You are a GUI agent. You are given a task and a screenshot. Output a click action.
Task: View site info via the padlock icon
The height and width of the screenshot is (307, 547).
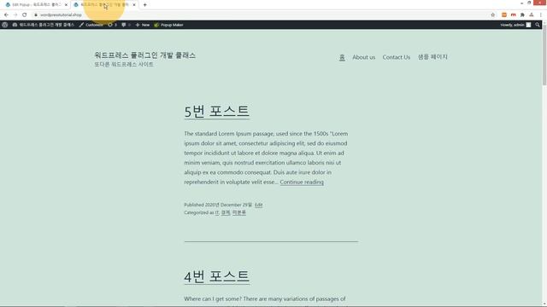pyautogui.click(x=36, y=14)
